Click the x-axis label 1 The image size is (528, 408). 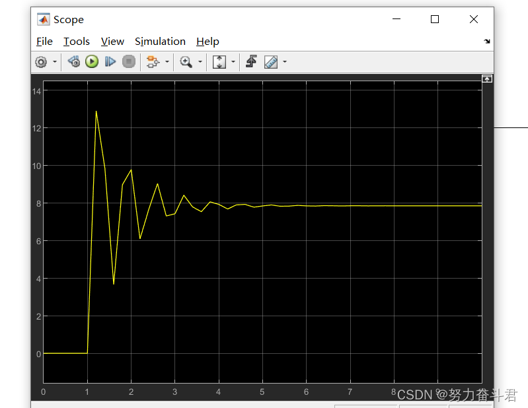click(87, 392)
